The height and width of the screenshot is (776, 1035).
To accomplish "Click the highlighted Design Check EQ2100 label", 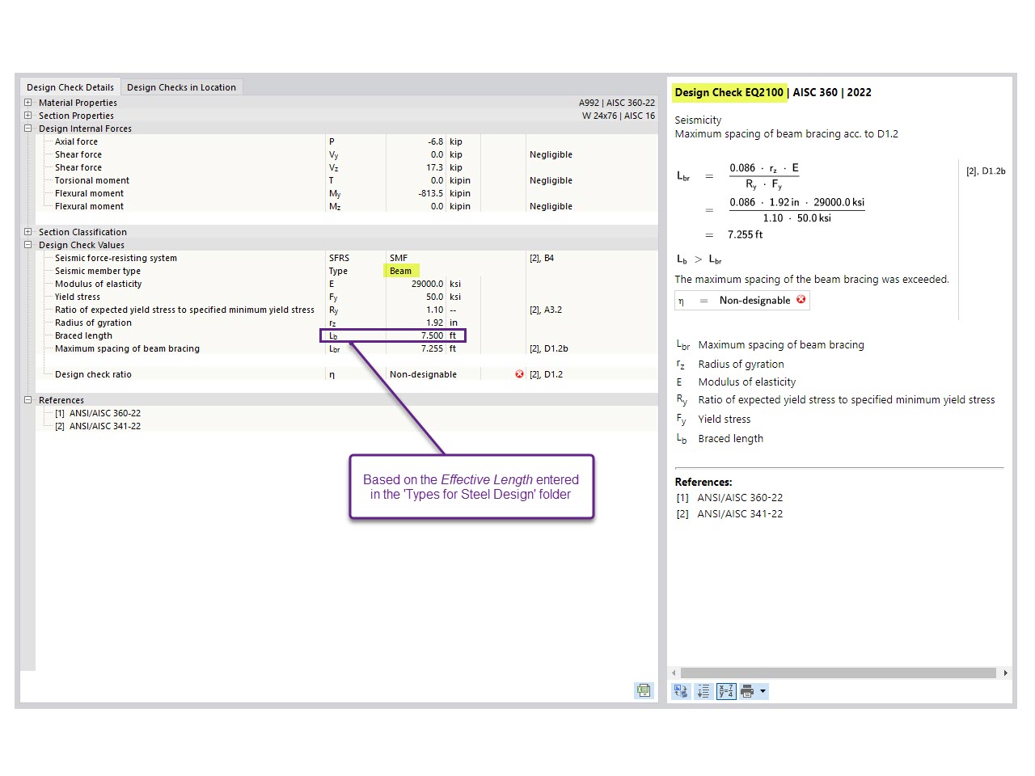I will click(729, 92).
